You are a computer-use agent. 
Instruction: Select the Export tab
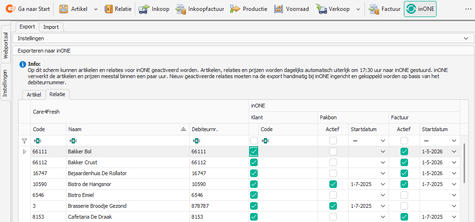(x=27, y=27)
